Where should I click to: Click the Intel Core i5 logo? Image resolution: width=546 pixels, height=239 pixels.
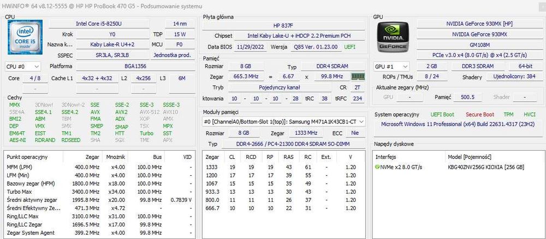coord(25,37)
